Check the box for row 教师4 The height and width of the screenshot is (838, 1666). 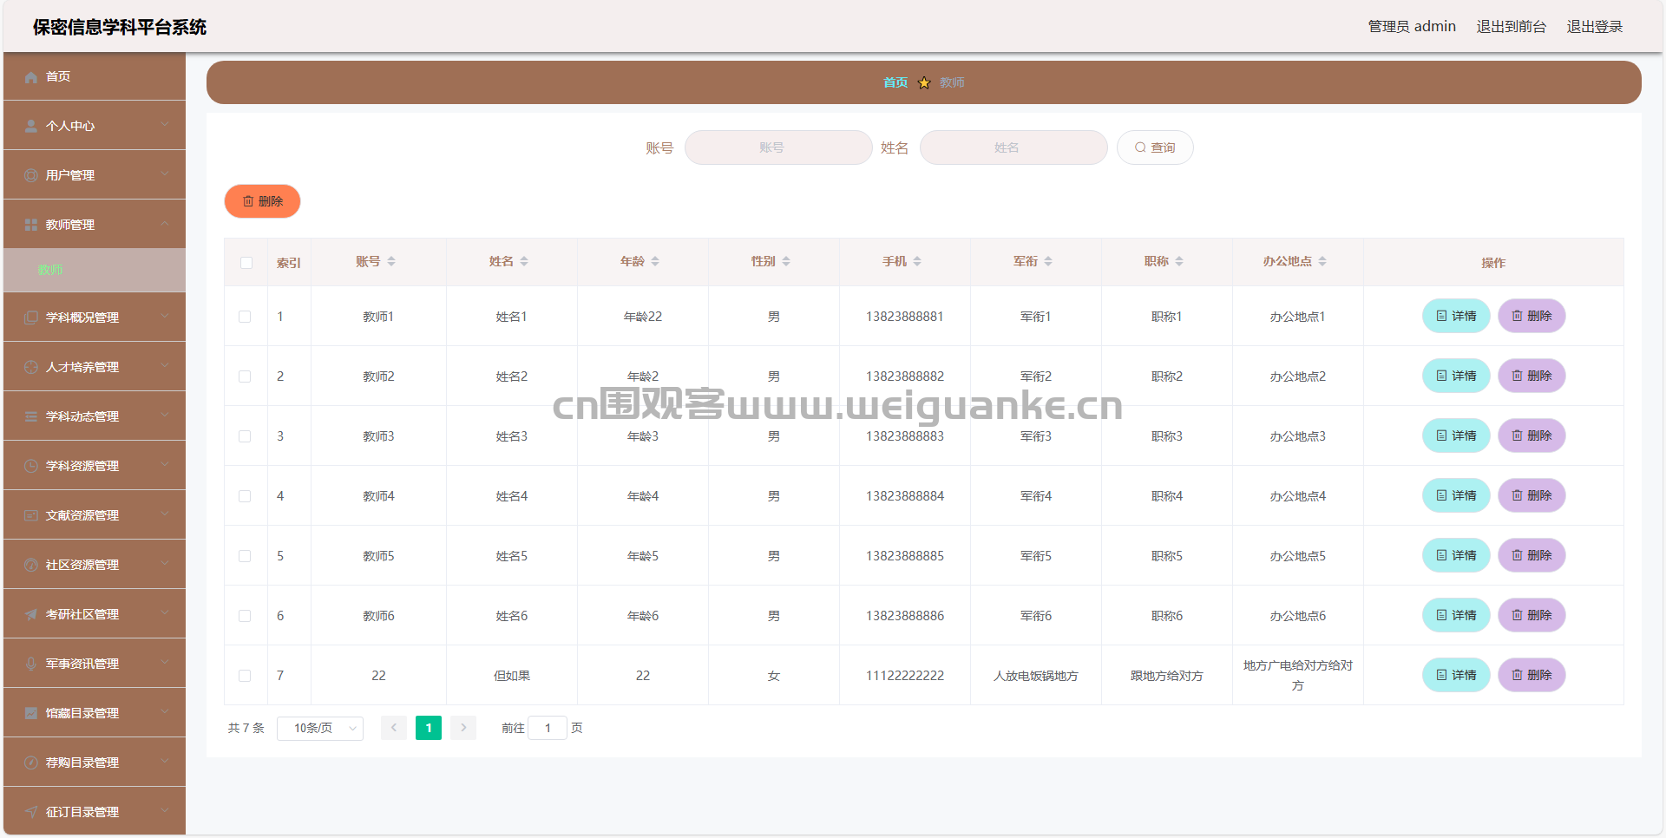click(x=245, y=497)
